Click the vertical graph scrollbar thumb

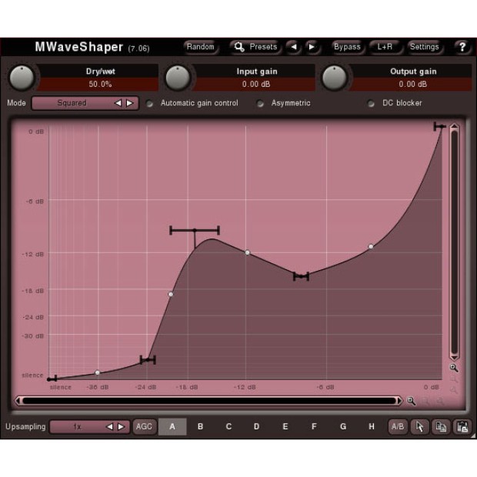click(454, 242)
